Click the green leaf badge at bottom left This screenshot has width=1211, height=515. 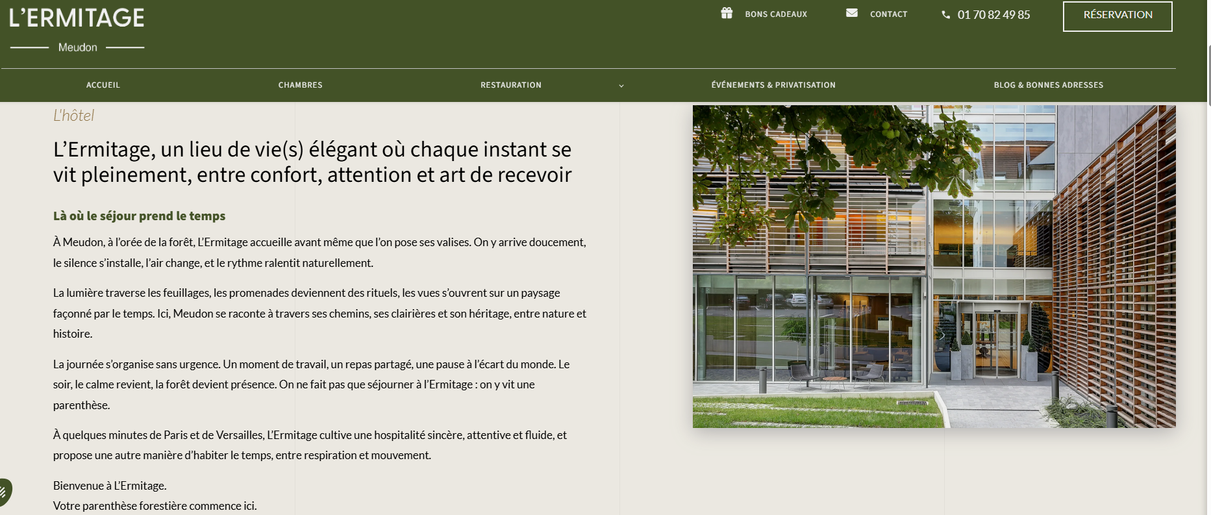tap(4, 492)
